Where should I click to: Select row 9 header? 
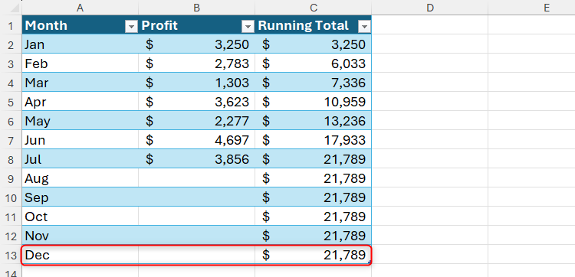click(11, 178)
